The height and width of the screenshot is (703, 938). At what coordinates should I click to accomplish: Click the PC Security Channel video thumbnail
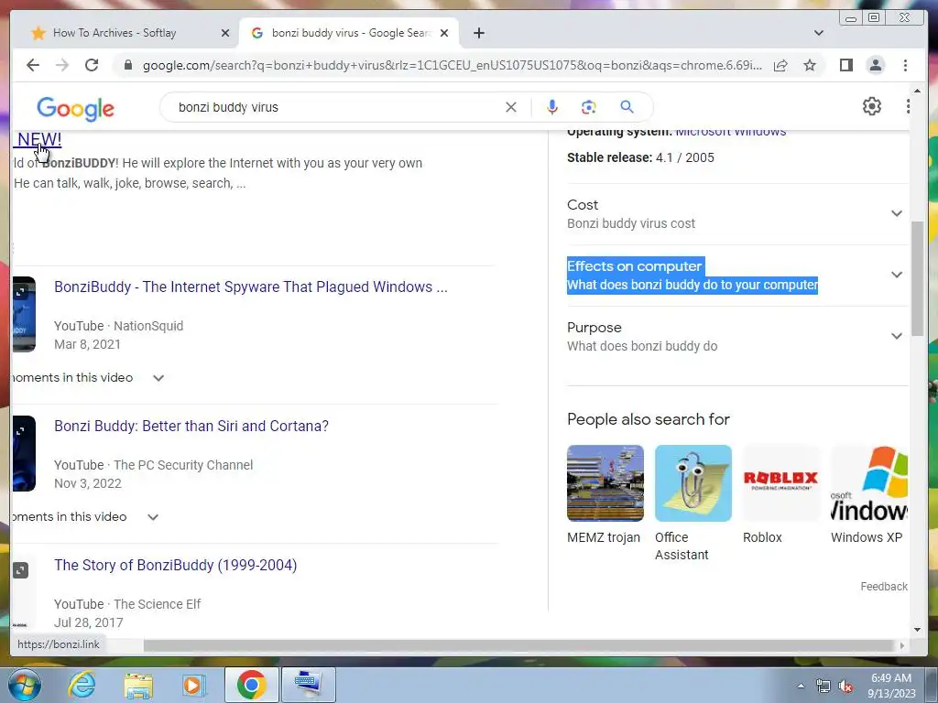tap(24, 454)
